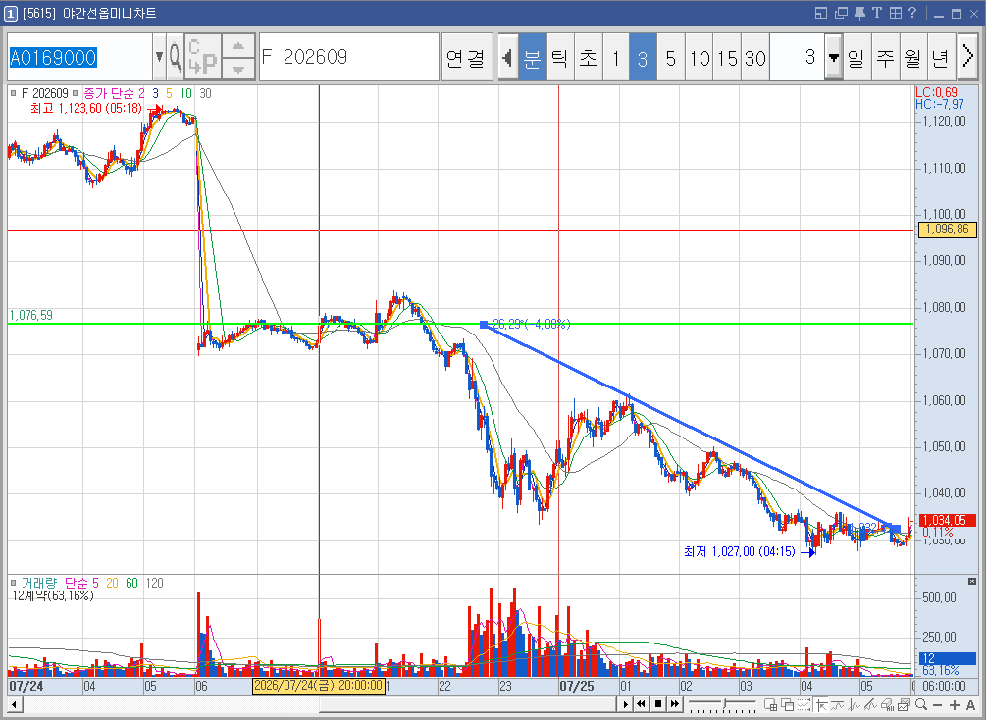Click the F 202609 name field
The width and height of the screenshot is (986, 720).
349,57
